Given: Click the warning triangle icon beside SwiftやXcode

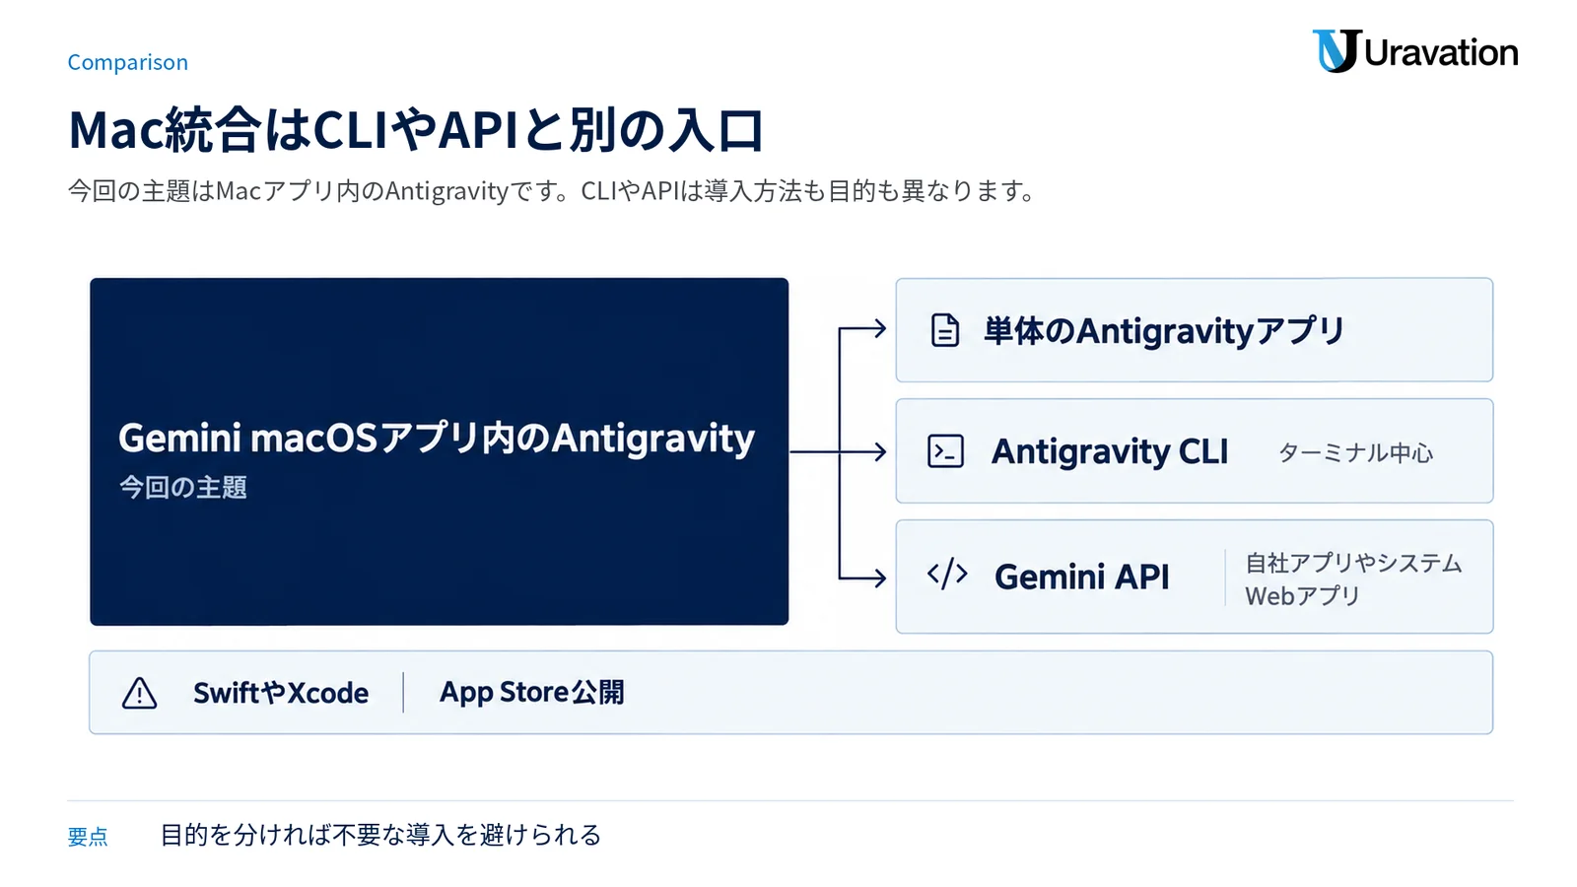Looking at the screenshot, I should pyautogui.click(x=139, y=693).
